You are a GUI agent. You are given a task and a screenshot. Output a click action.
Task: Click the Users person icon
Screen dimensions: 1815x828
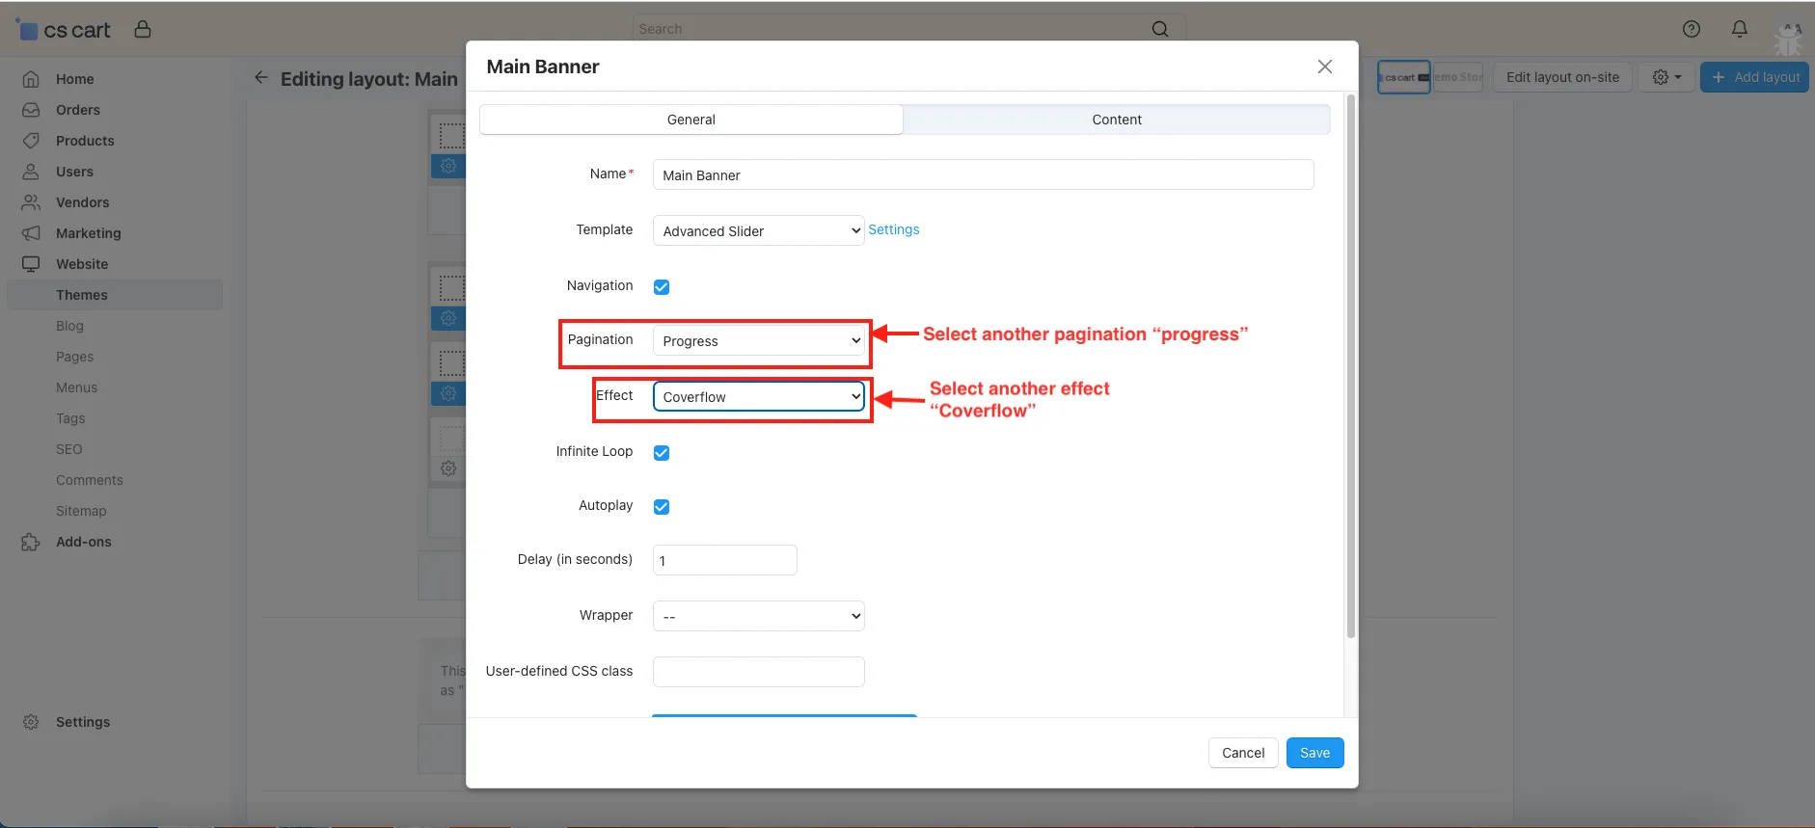31,172
